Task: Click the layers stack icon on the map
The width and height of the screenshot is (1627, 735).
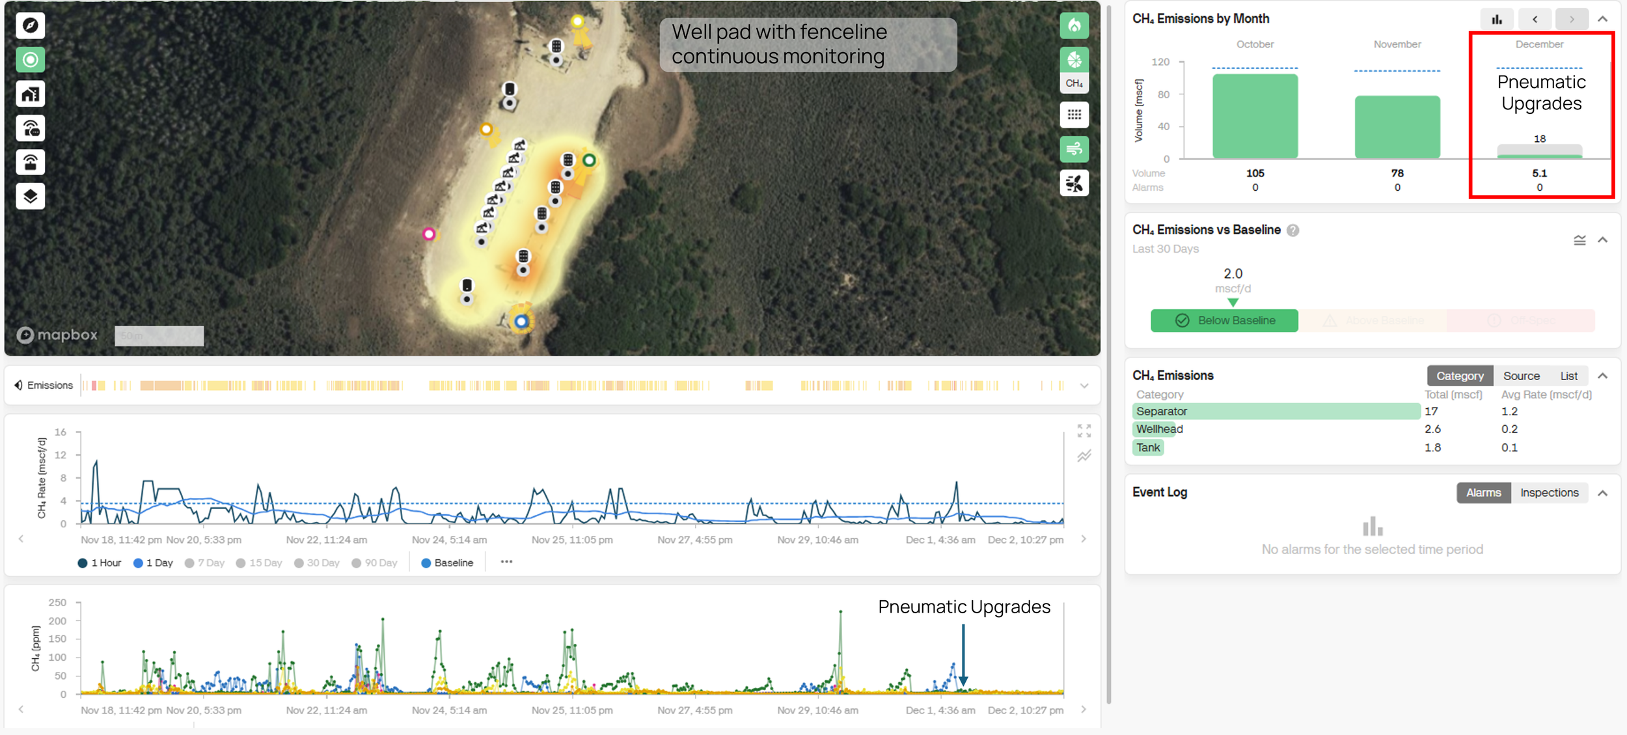Action: coord(30,197)
